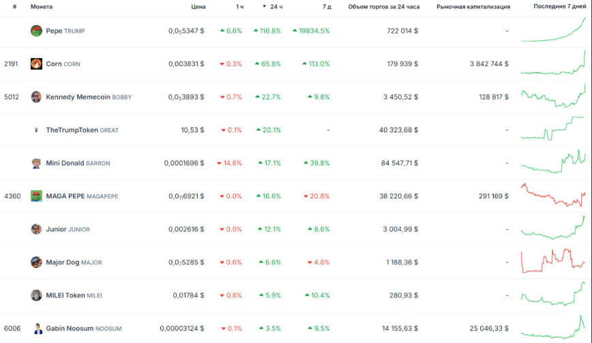This screenshot has height=343, width=592.
Task: Click the price 0,01784 $
Action: pos(188,295)
